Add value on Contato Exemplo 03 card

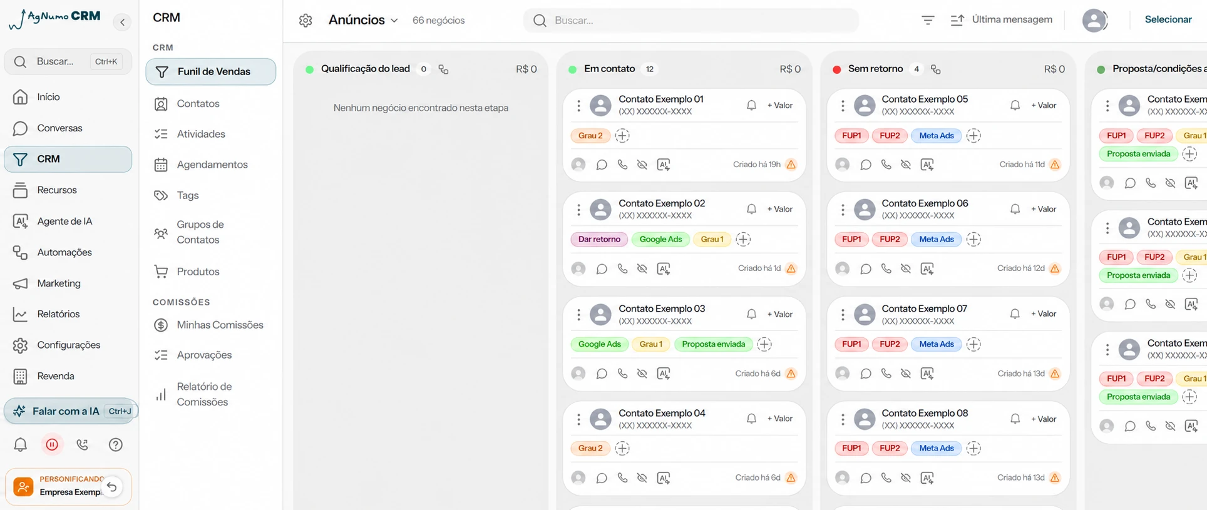tap(780, 314)
